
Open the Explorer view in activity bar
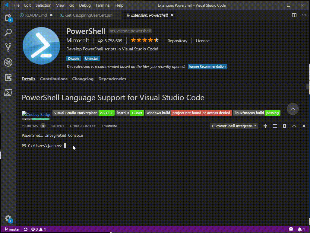8,18
